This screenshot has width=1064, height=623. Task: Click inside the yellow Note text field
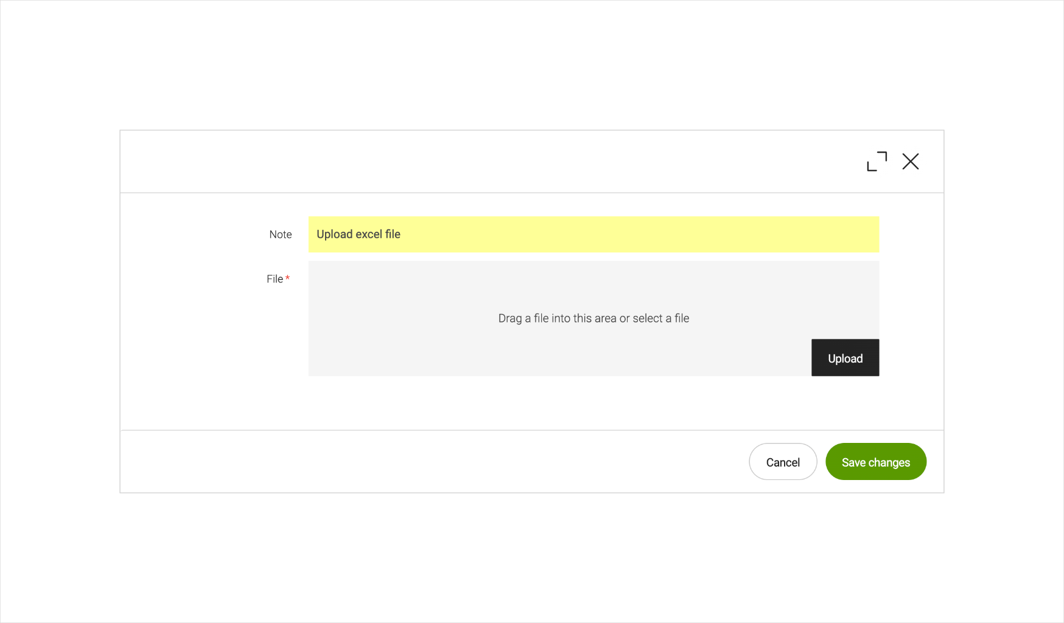(593, 234)
